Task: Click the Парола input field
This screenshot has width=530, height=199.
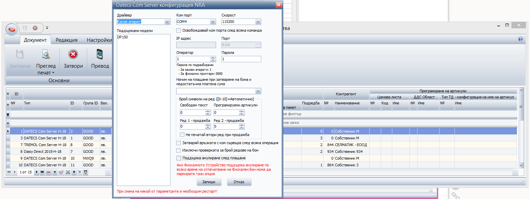Action: [241, 59]
